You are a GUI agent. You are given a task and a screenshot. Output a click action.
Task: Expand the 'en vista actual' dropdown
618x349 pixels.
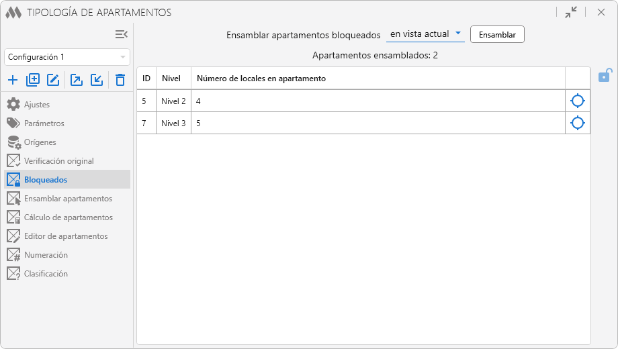tap(426, 34)
